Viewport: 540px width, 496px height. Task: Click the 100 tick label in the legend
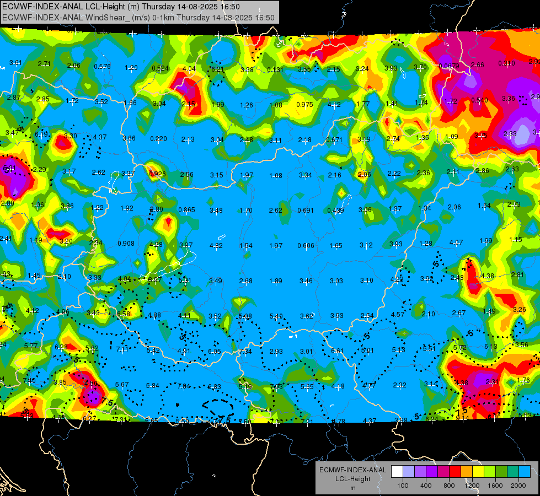coord(403,486)
